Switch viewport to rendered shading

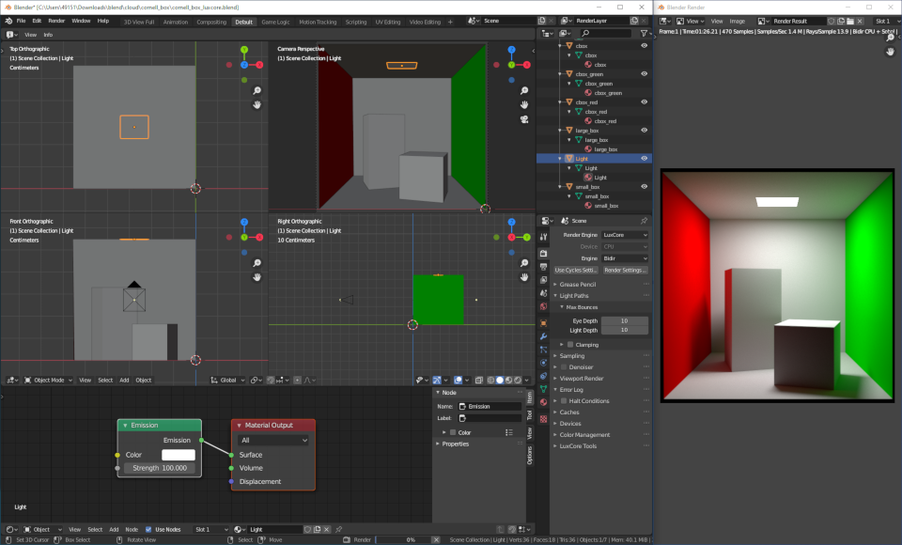(x=518, y=380)
